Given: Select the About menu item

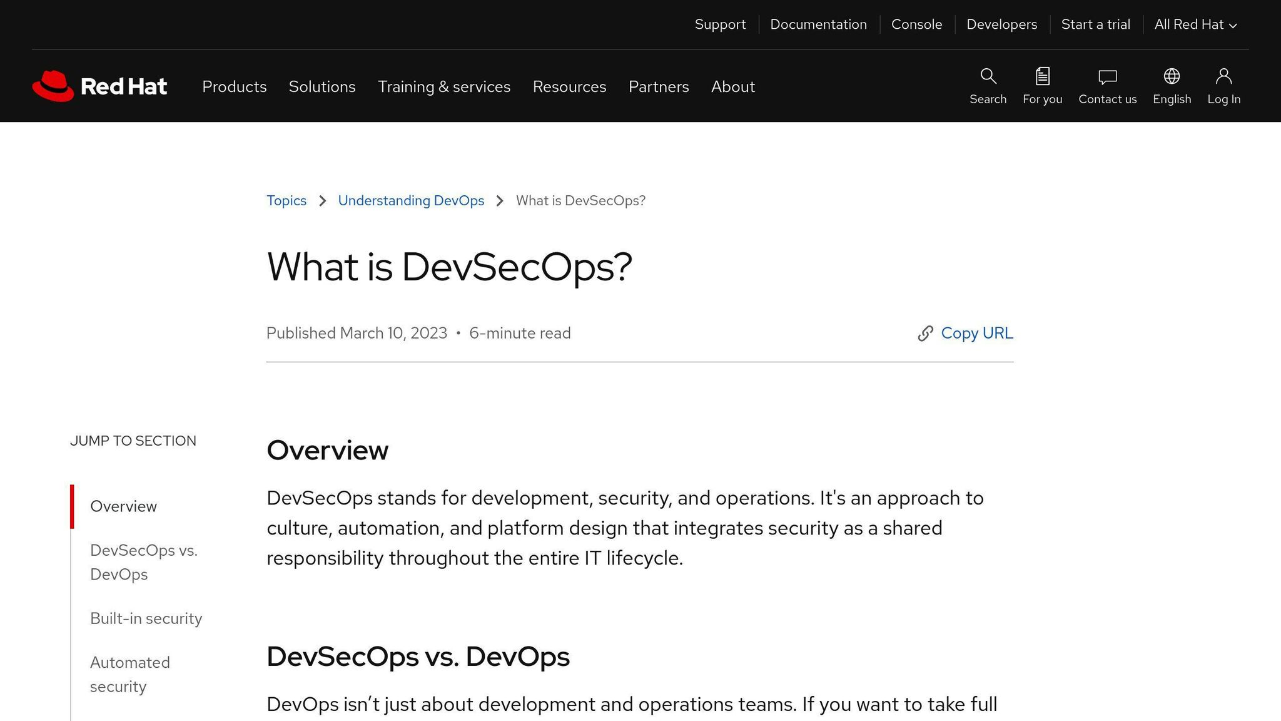Looking at the screenshot, I should [732, 87].
